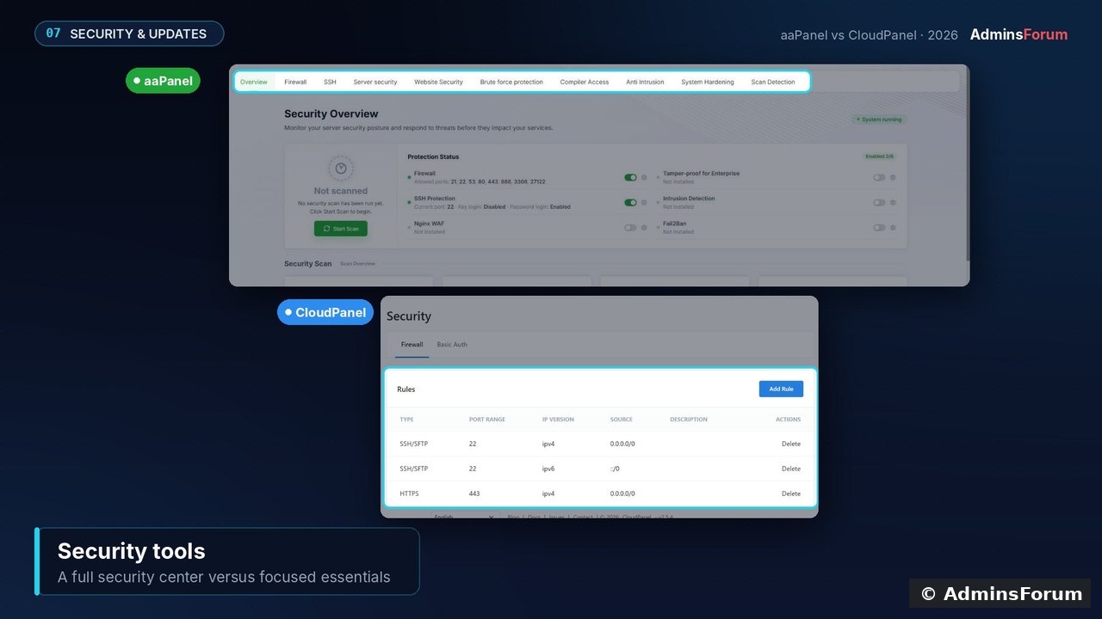The width and height of the screenshot is (1102, 619).
Task: Delete the SSH/SFTP ipv4 rule
Action: [791, 444]
